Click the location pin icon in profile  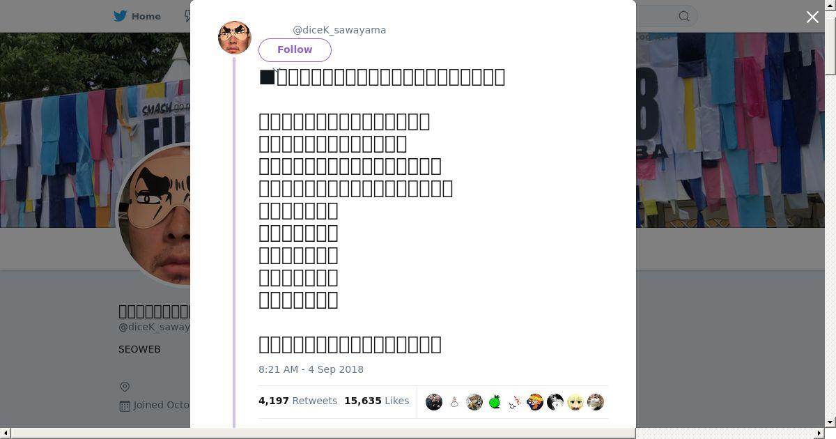pos(125,387)
